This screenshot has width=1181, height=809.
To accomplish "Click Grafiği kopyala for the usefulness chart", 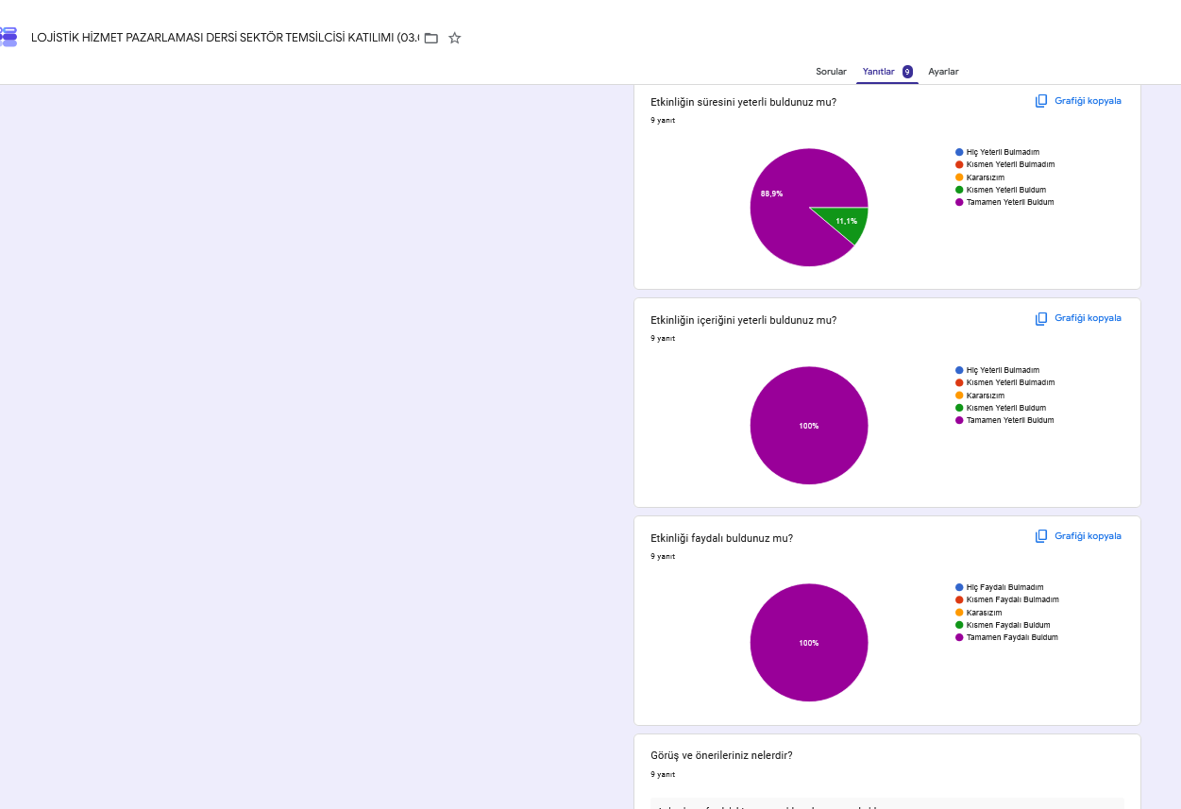I will coord(1088,536).
